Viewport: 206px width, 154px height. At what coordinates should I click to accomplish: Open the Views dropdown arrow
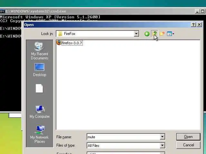click(x=173, y=34)
